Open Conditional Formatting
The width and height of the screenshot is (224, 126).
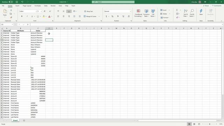click(x=138, y=13)
